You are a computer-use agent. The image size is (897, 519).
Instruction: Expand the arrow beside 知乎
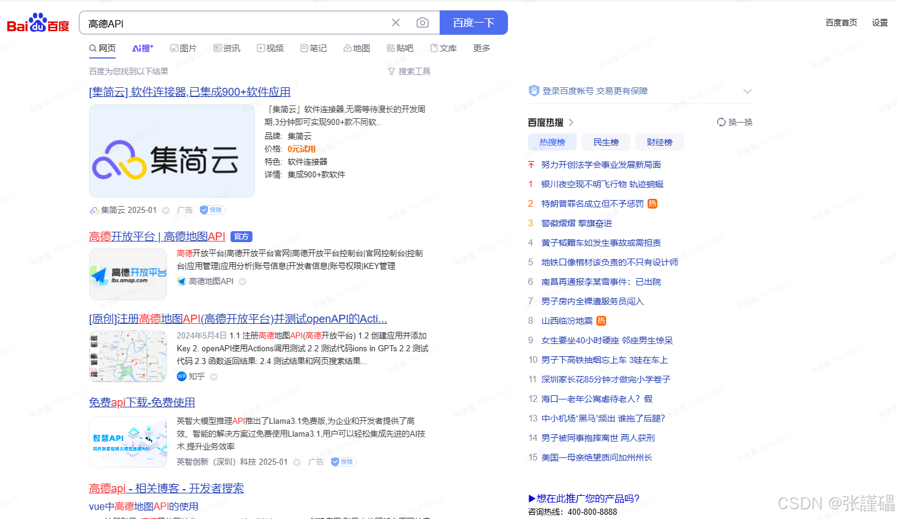point(214,377)
